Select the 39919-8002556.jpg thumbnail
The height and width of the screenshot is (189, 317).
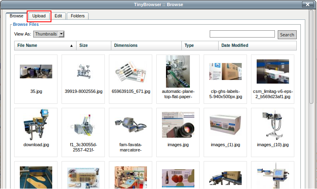pos(83,71)
